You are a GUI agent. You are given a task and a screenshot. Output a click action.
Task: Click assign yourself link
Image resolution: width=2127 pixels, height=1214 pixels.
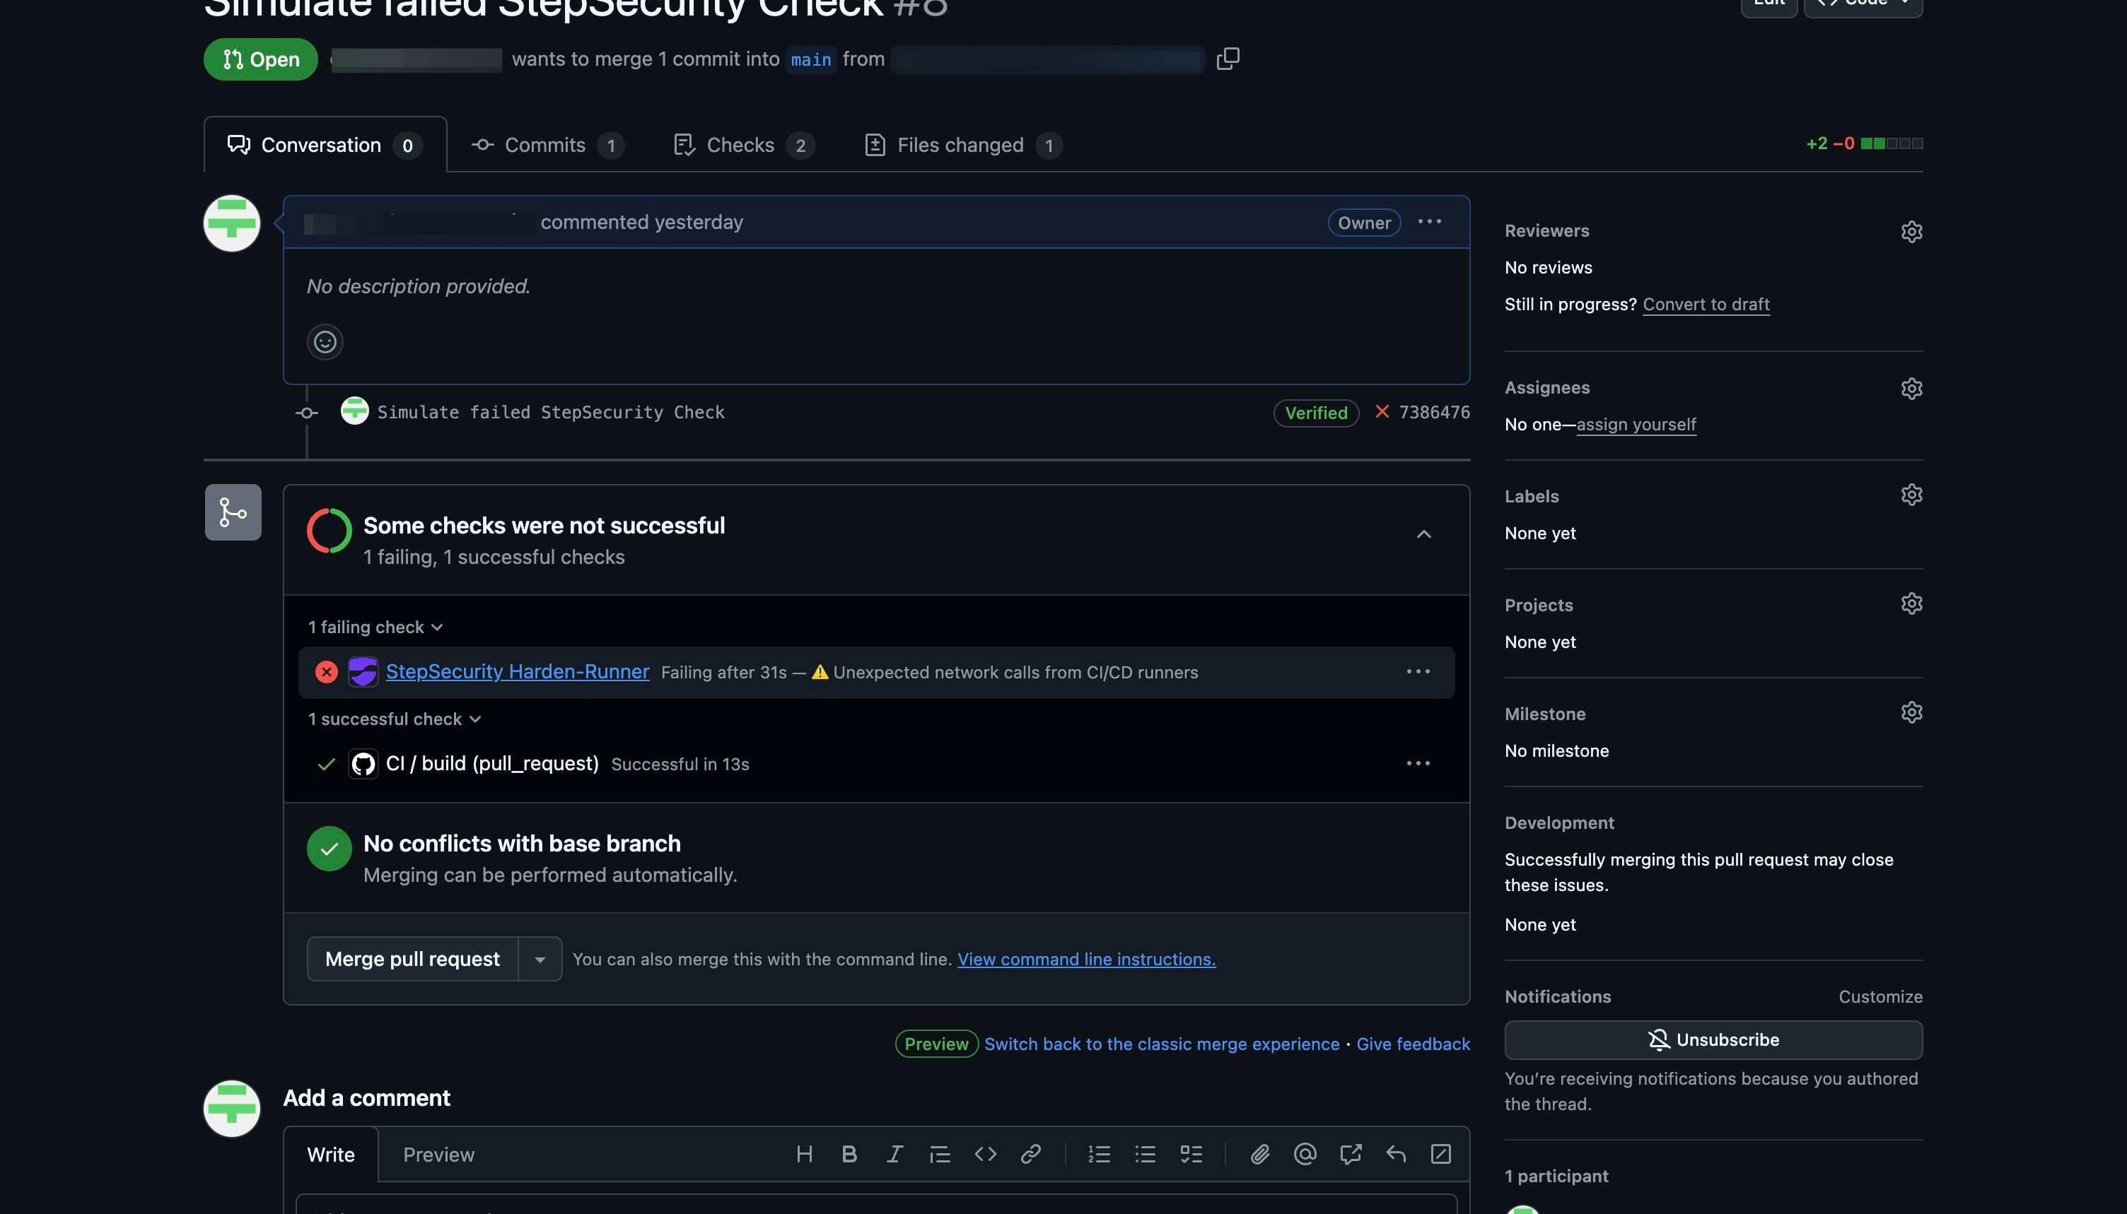point(1636,425)
